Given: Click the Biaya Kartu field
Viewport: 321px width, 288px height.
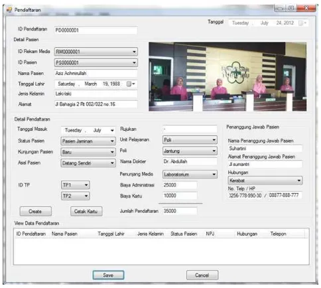Looking at the screenshot, I should pyautogui.click(x=180, y=196).
